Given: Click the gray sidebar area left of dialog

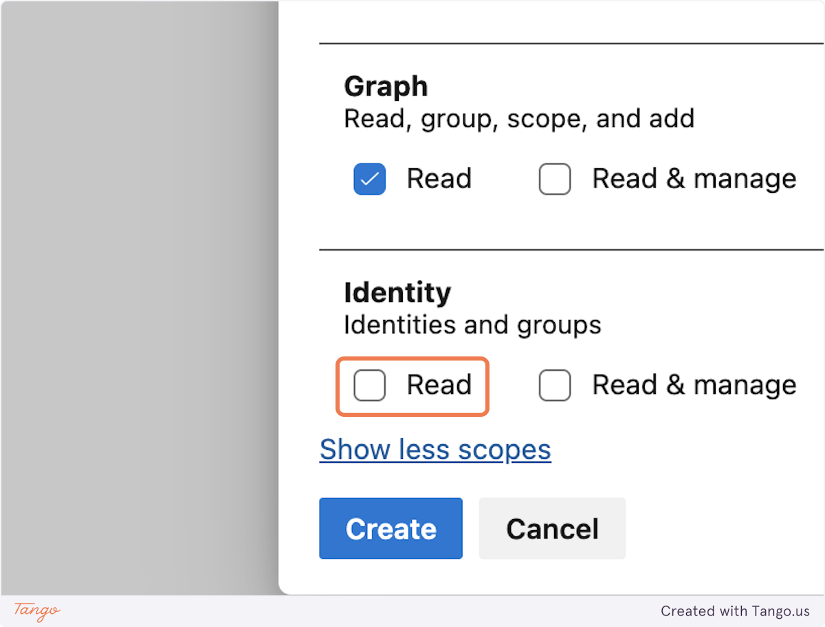Looking at the screenshot, I should [x=137, y=309].
